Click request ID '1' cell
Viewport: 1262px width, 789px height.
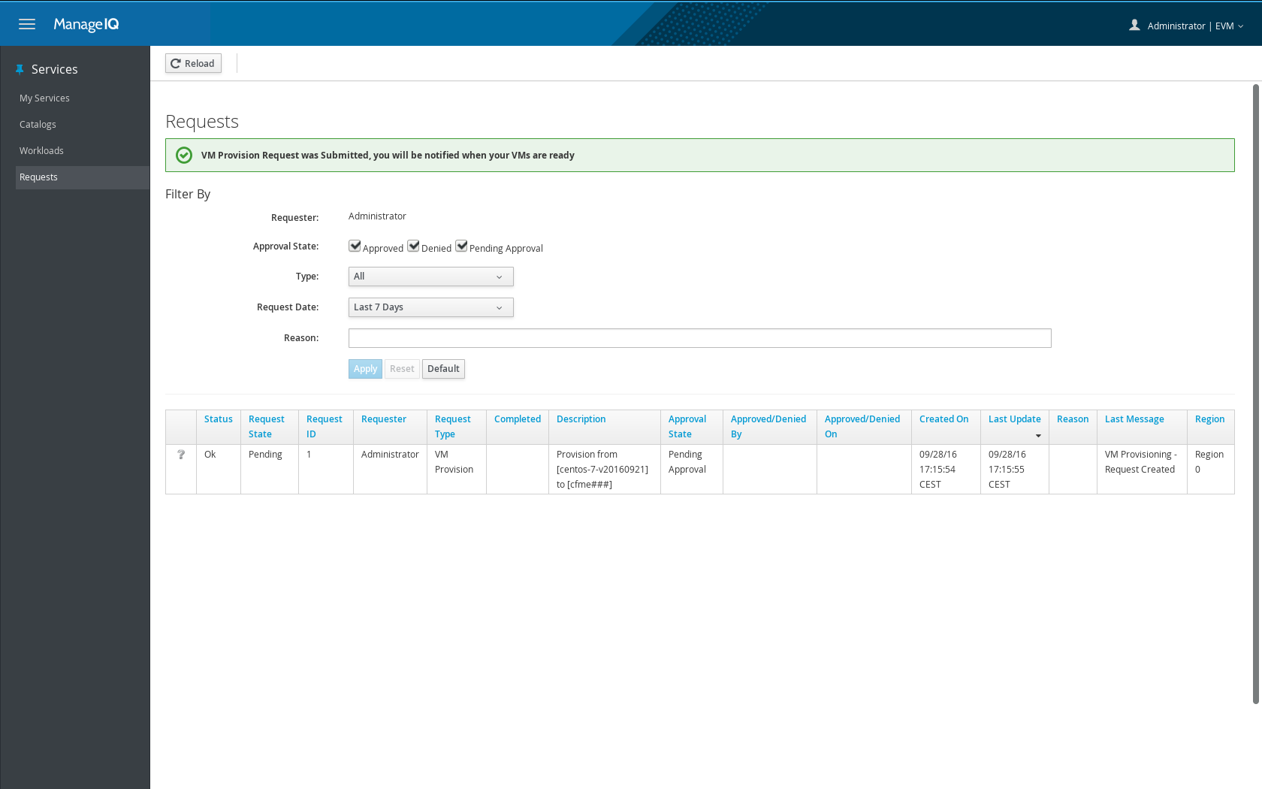click(326, 470)
